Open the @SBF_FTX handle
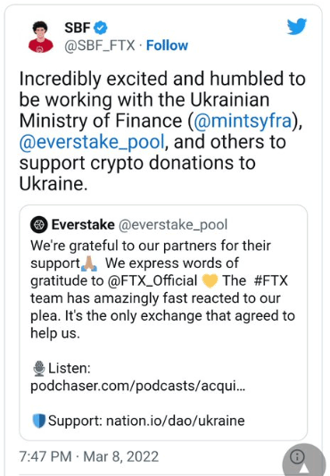 point(100,46)
